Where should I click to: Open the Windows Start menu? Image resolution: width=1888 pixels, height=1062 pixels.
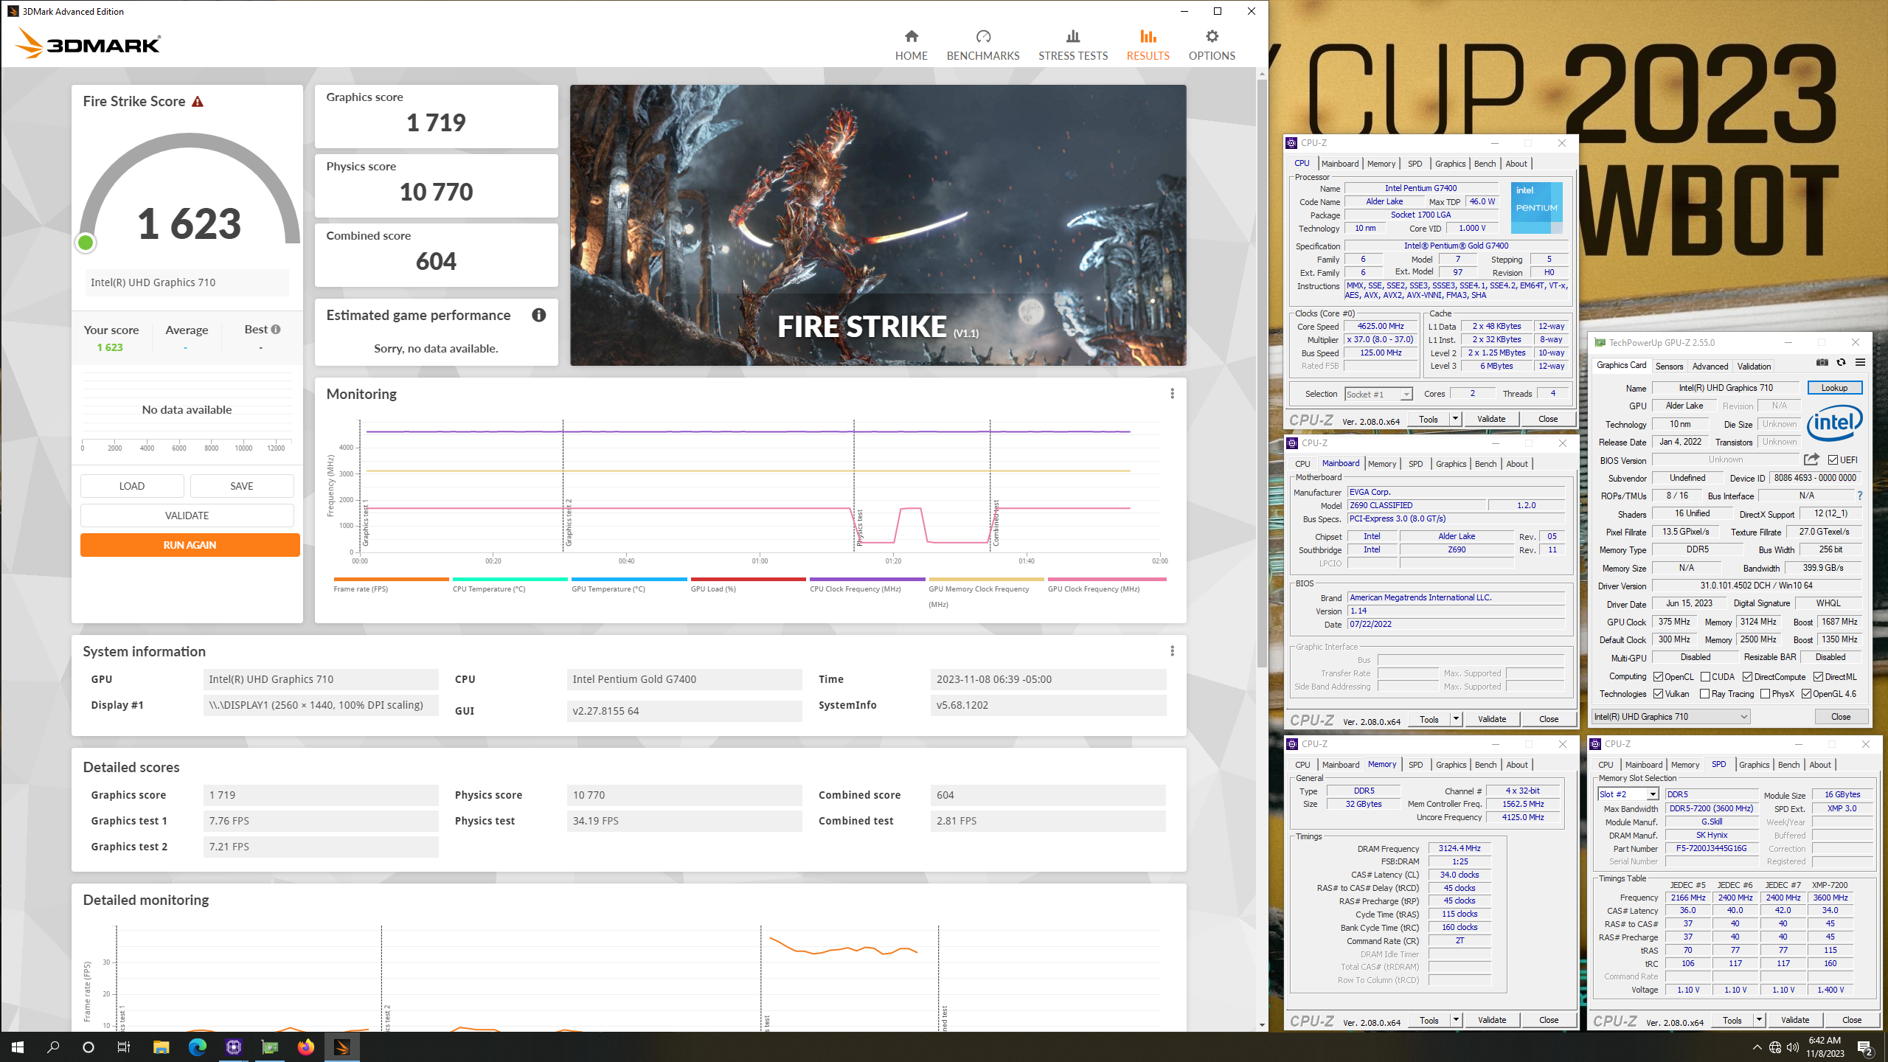coord(18,1047)
